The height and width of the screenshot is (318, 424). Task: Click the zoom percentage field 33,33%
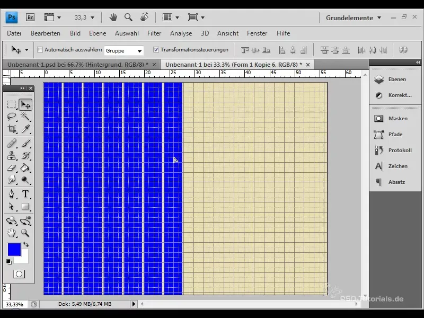(x=14, y=304)
